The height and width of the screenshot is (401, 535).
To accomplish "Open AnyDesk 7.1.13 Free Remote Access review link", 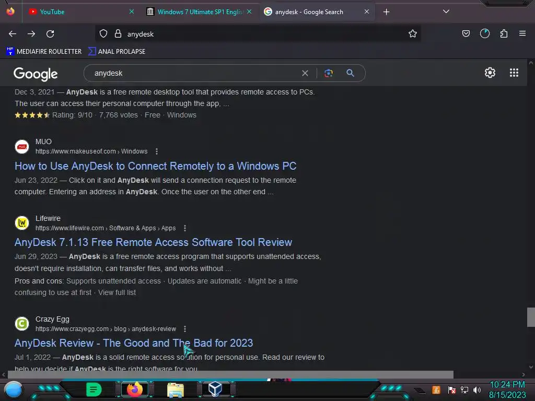I will 153,242.
